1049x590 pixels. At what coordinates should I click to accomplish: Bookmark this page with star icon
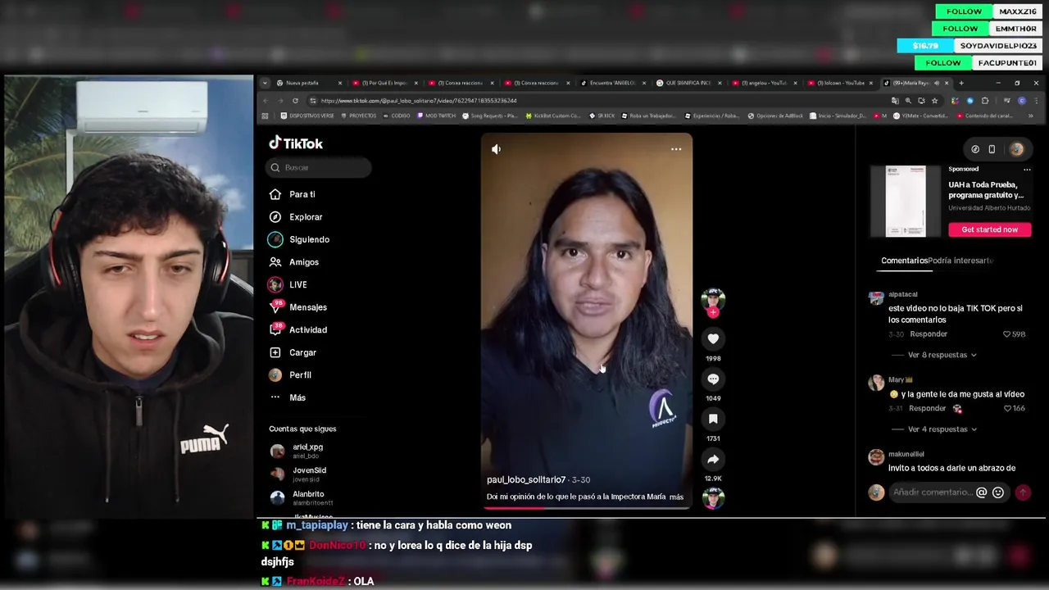pos(934,101)
